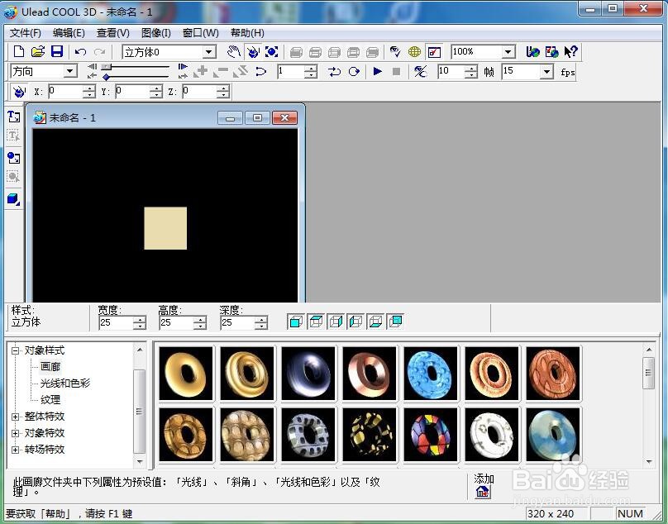This screenshot has height=524, width=668.
Task: Expand the 整体特效 tree node
Action: pos(16,417)
